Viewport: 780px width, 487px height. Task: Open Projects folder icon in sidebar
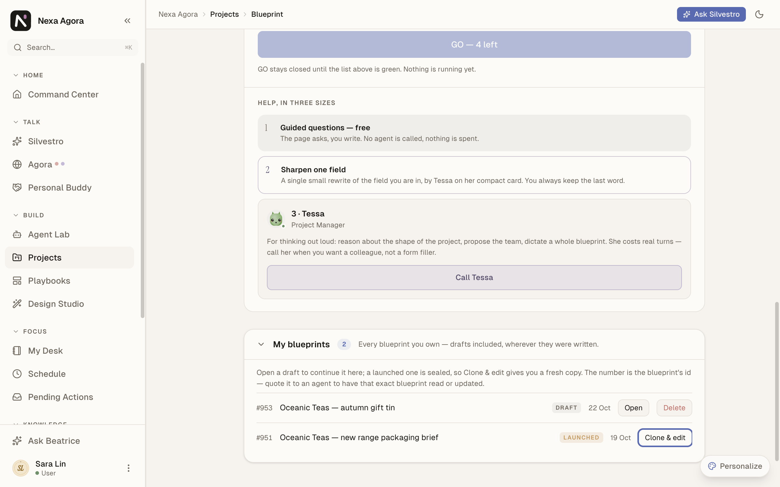pos(17,258)
